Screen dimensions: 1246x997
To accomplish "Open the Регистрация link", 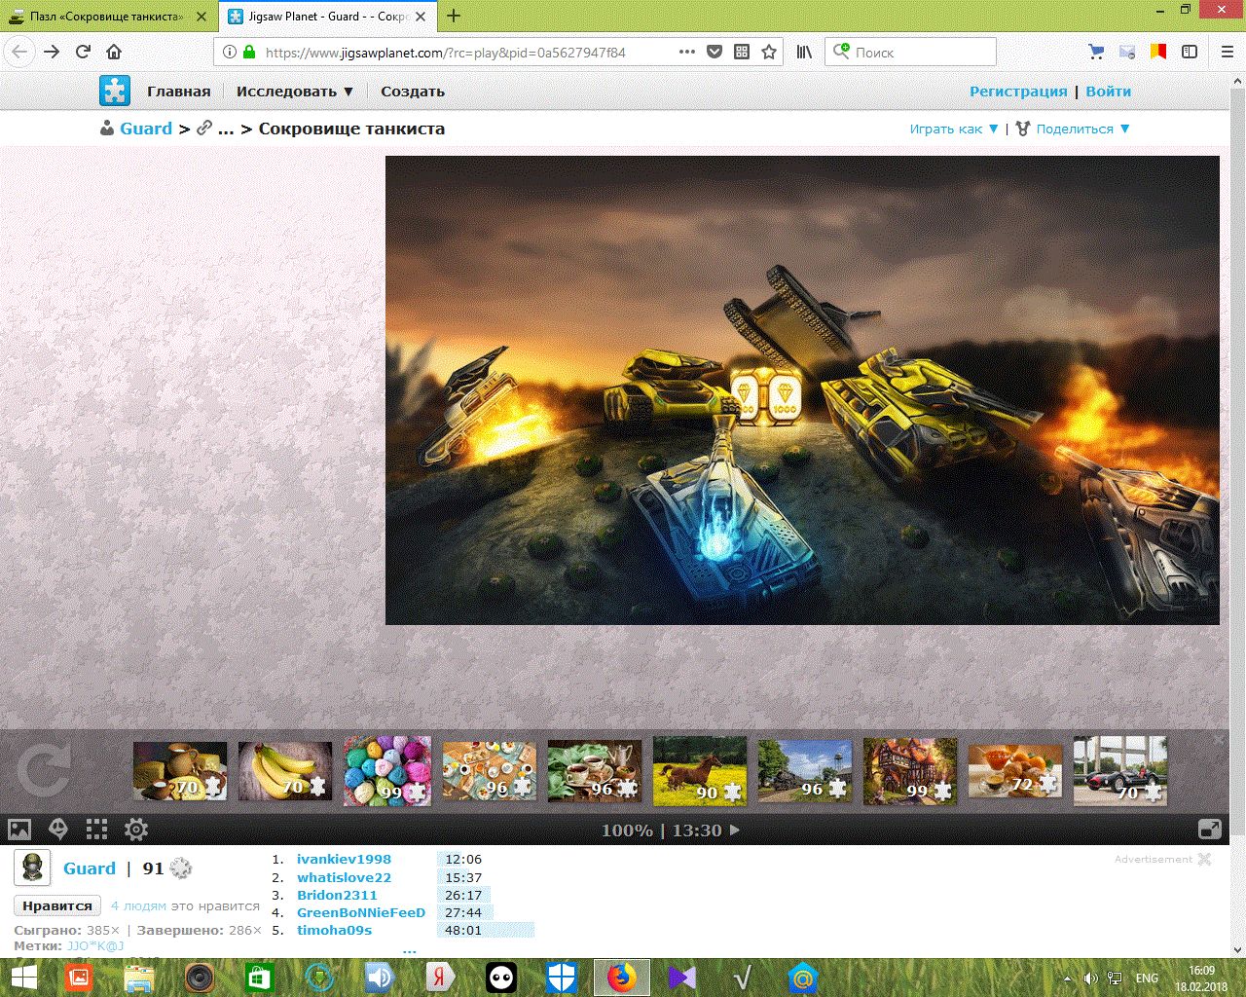I will pos(1018,92).
